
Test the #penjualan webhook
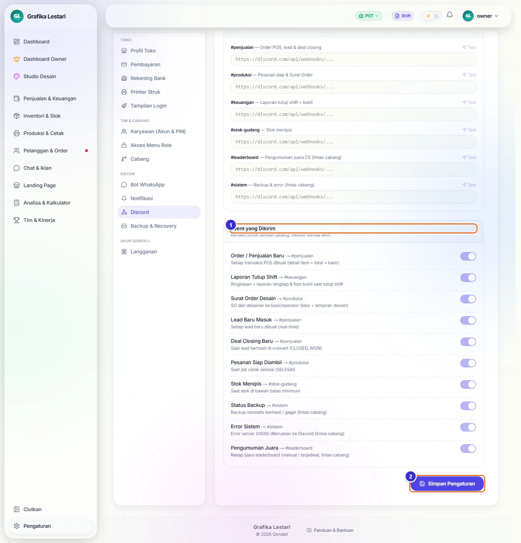469,47
